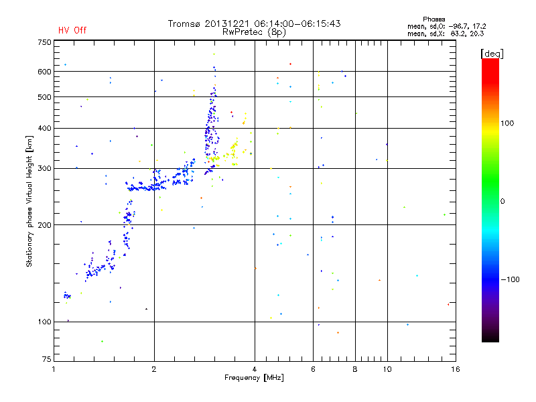
Task: Click the '[deg]' colorbar unit label
Action: tap(492, 54)
